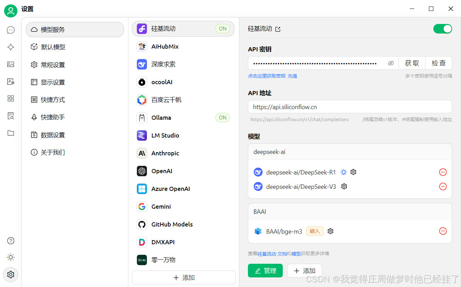Image resolution: width=461 pixels, height=287 pixels.
Task: Click the 获取 API key button
Action: (412, 63)
